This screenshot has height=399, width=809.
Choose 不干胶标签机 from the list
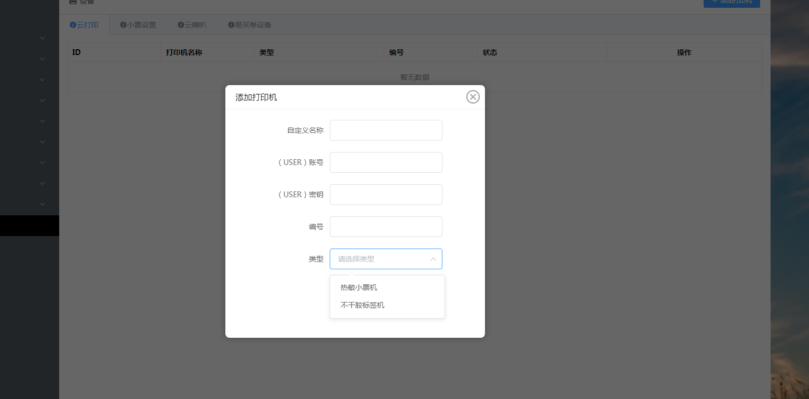tap(387, 305)
